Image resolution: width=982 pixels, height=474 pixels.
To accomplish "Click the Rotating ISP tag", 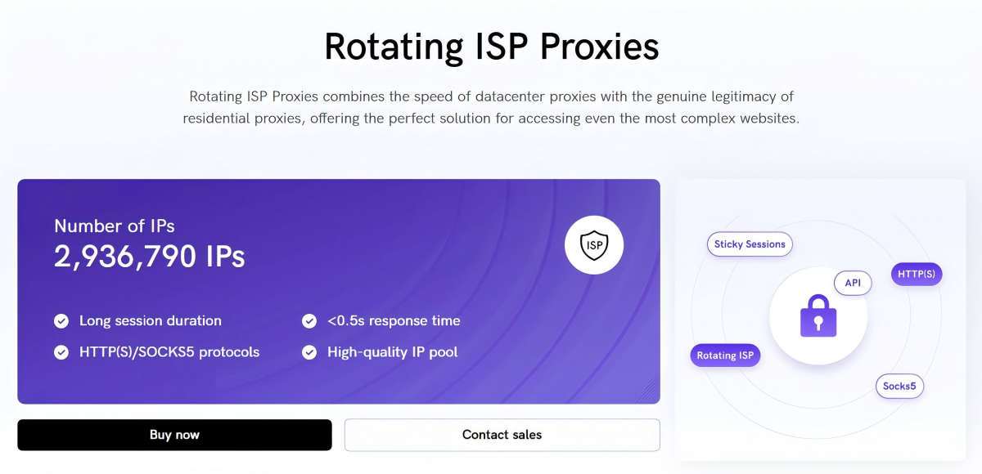I will [725, 355].
